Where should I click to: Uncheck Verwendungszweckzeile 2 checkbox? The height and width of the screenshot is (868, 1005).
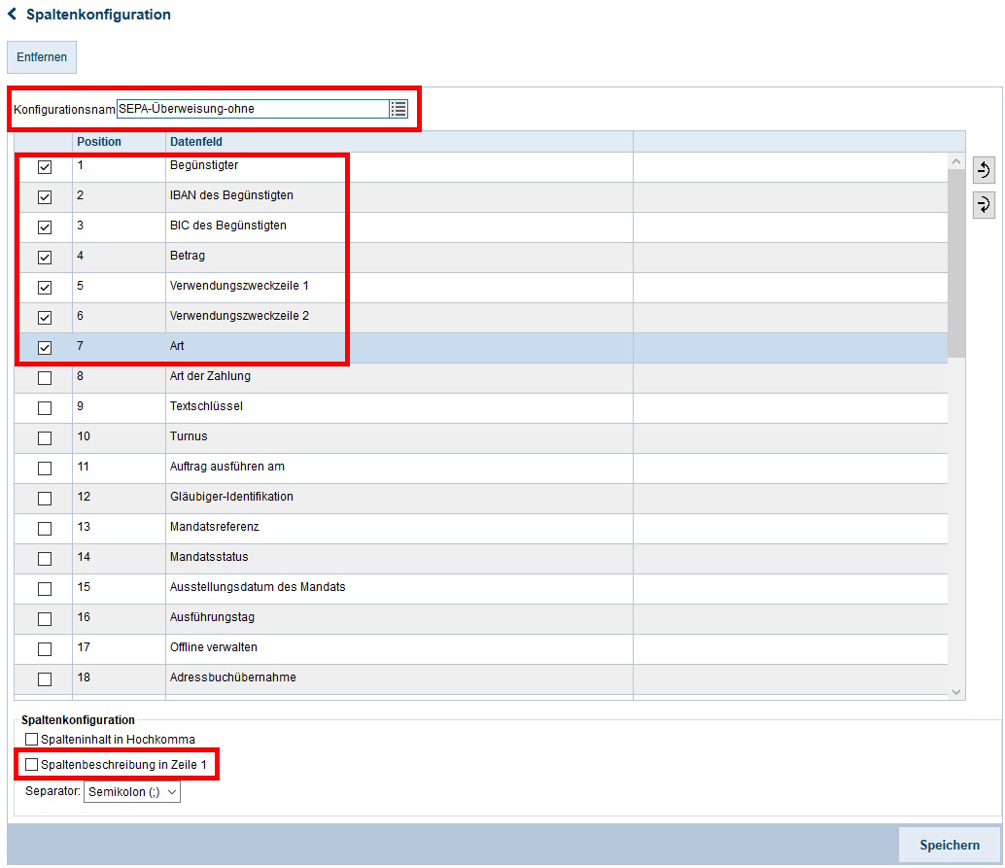click(45, 318)
